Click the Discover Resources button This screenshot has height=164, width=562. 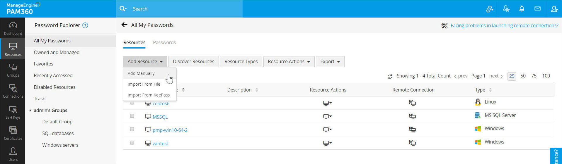click(x=193, y=62)
